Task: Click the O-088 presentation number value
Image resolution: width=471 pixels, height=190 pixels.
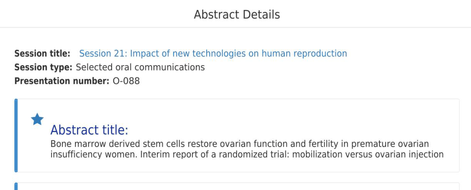Action: (x=126, y=81)
